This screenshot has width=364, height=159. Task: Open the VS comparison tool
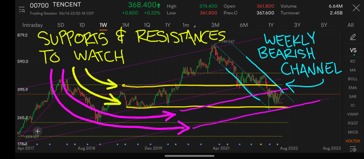353,50
